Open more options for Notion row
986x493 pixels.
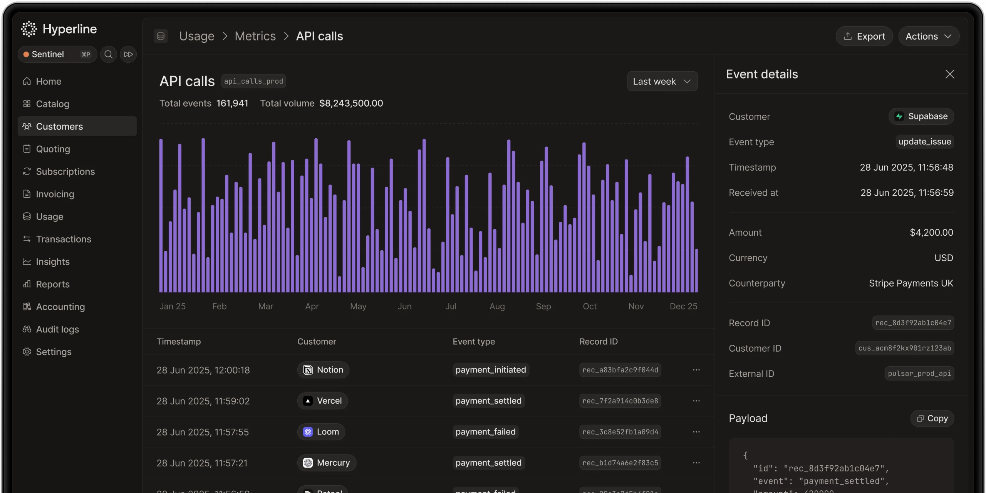696,370
